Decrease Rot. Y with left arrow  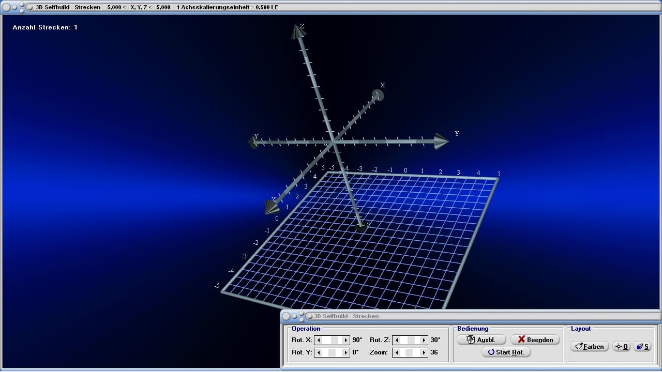pyautogui.click(x=319, y=352)
